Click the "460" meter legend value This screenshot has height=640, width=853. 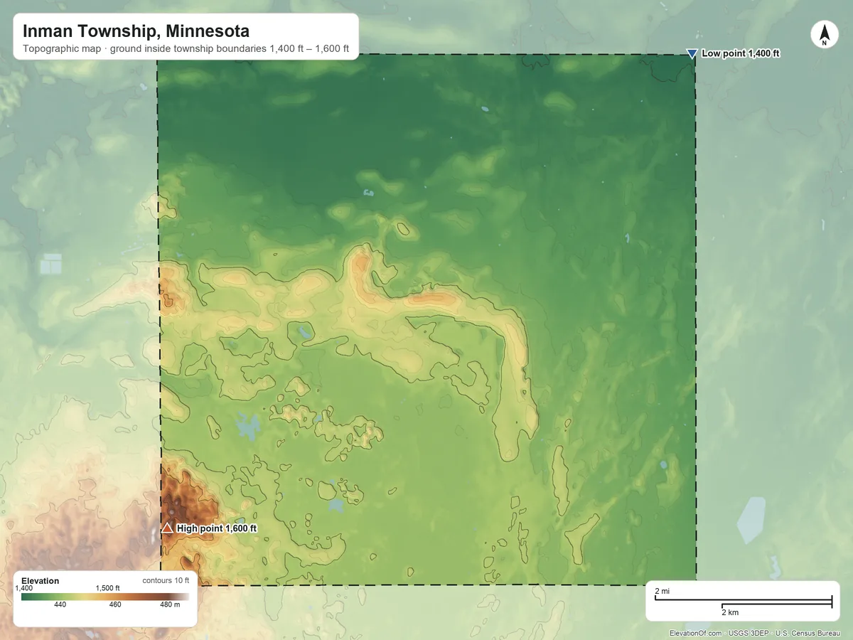(115, 605)
